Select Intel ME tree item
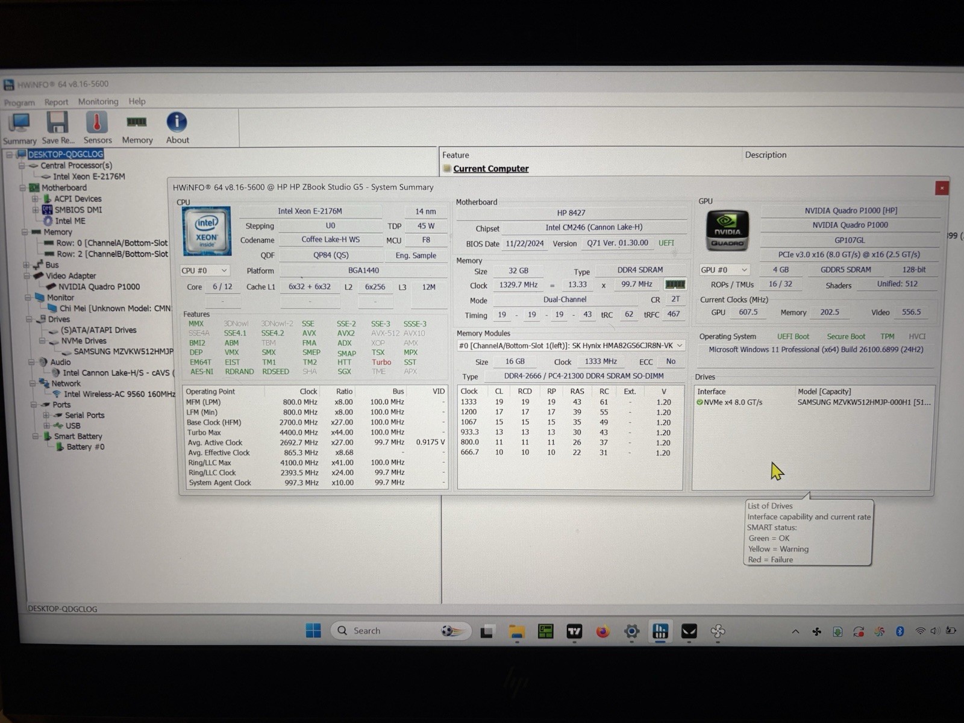The image size is (964, 723). point(70,221)
